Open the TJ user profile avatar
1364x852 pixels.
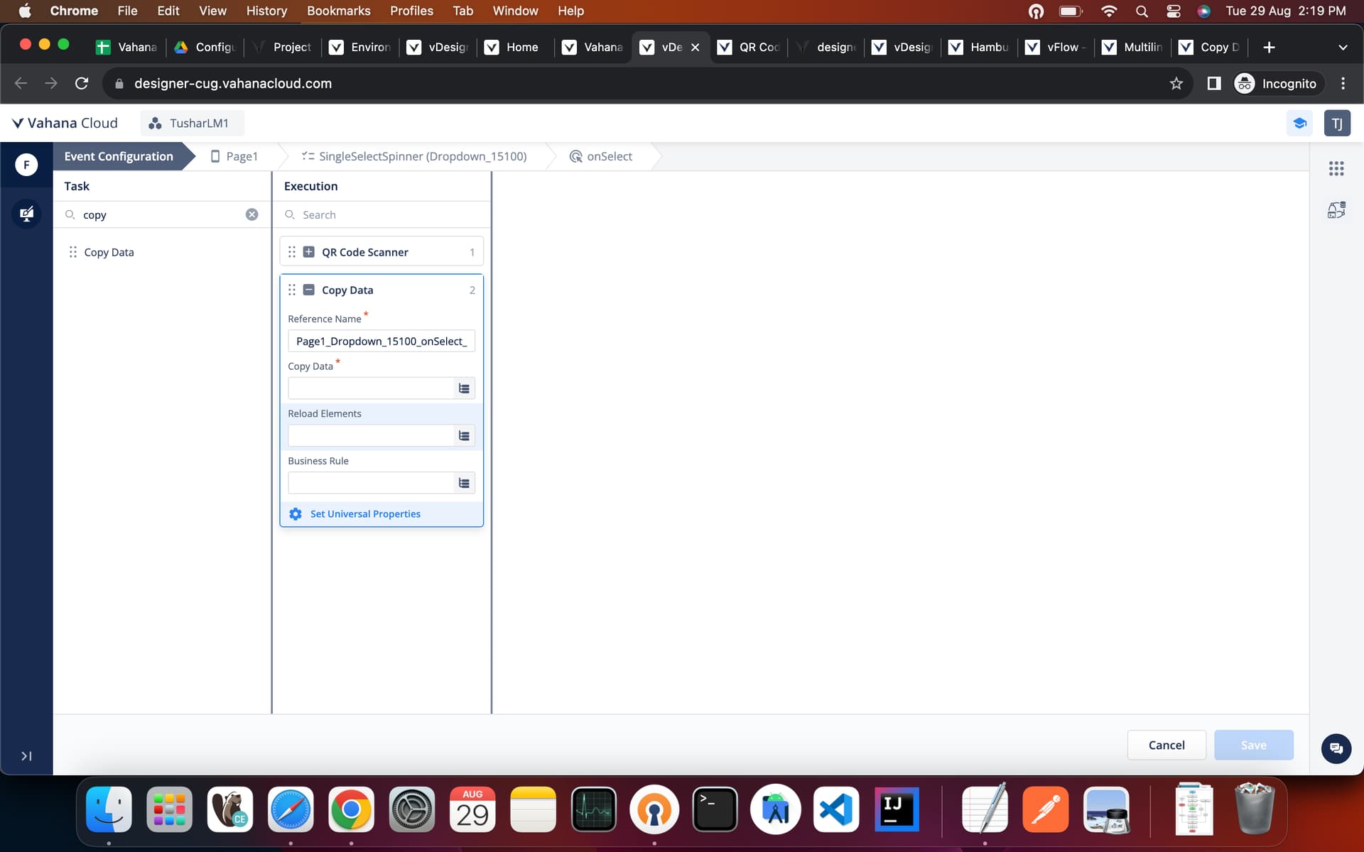[x=1337, y=123]
